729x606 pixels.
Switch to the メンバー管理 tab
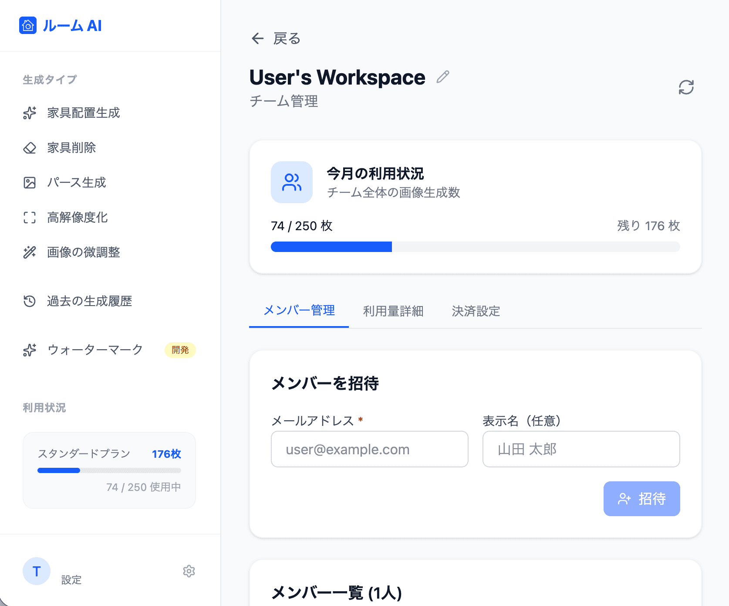pos(299,311)
